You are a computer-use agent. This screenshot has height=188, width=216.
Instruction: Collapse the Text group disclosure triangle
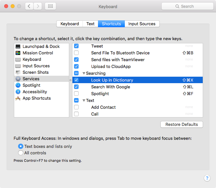(84, 101)
